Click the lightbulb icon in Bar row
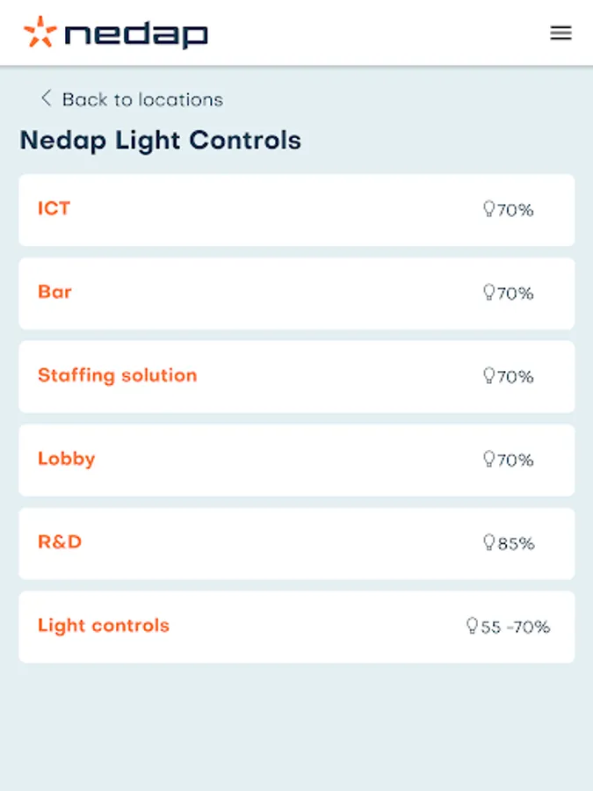Image resolution: width=593 pixels, height=791 pixels. click(x=489, y=293)
